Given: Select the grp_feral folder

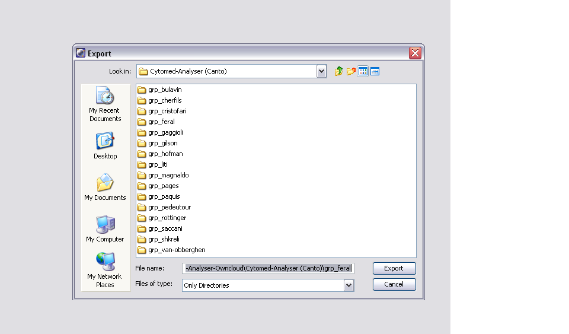Looking at the screenshot, I should click(161, 122).
